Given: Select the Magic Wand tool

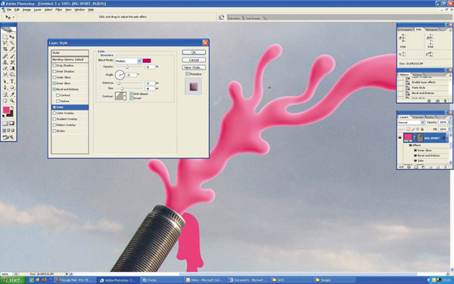Looking at the screenshot, I should 12,43.
